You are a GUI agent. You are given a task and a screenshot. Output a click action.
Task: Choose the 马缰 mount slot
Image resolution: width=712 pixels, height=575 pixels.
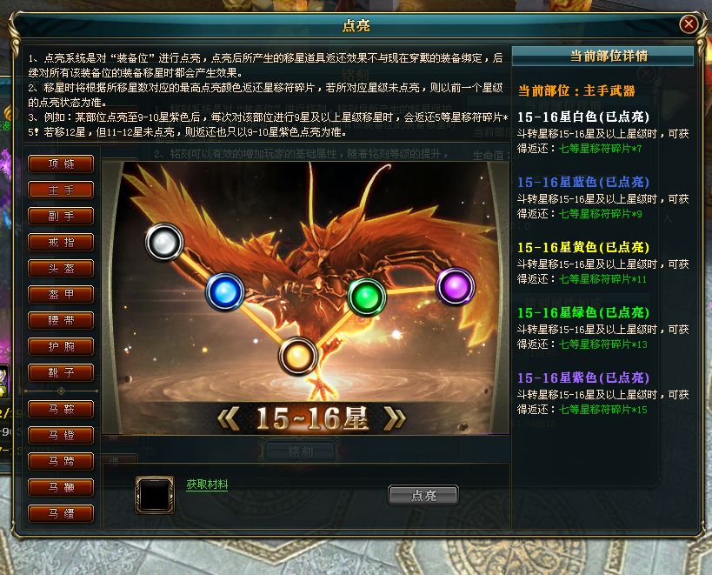[61, 514]
